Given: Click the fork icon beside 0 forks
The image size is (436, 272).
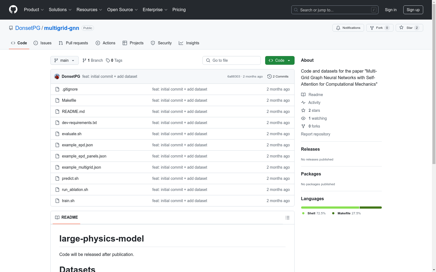Looking at the screenshot, I should (303, 126).
